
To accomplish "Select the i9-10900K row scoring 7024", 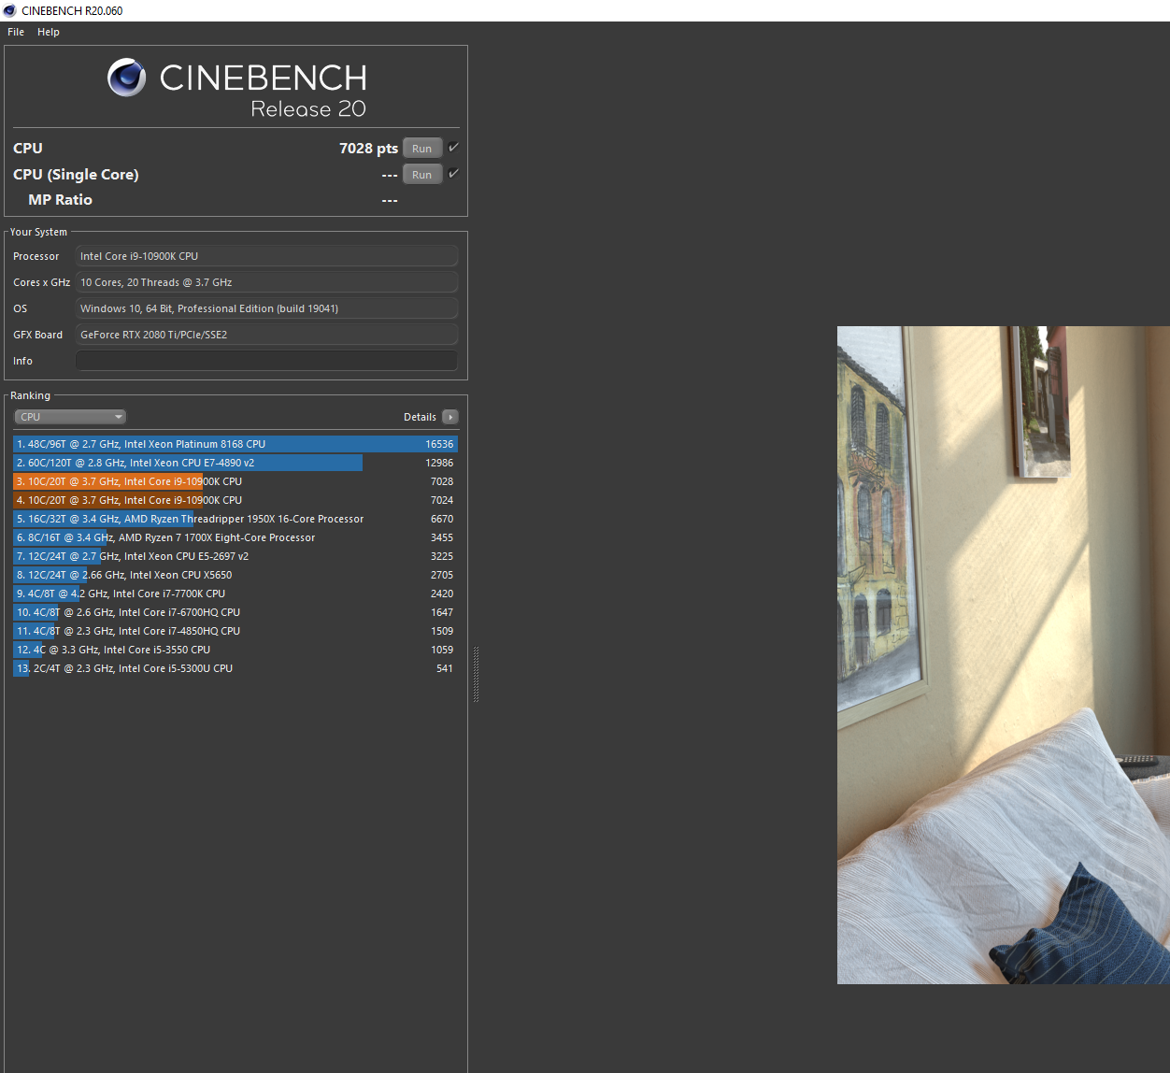I will click(235, 500).
